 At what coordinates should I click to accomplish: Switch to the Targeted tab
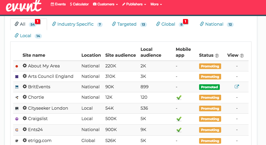[x=129, y=24]
